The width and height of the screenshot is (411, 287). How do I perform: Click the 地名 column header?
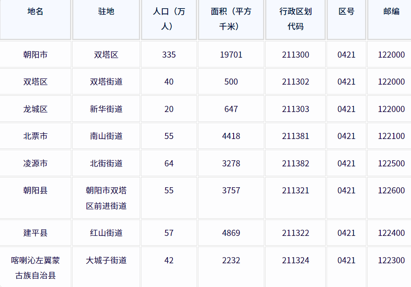(35, 19)
